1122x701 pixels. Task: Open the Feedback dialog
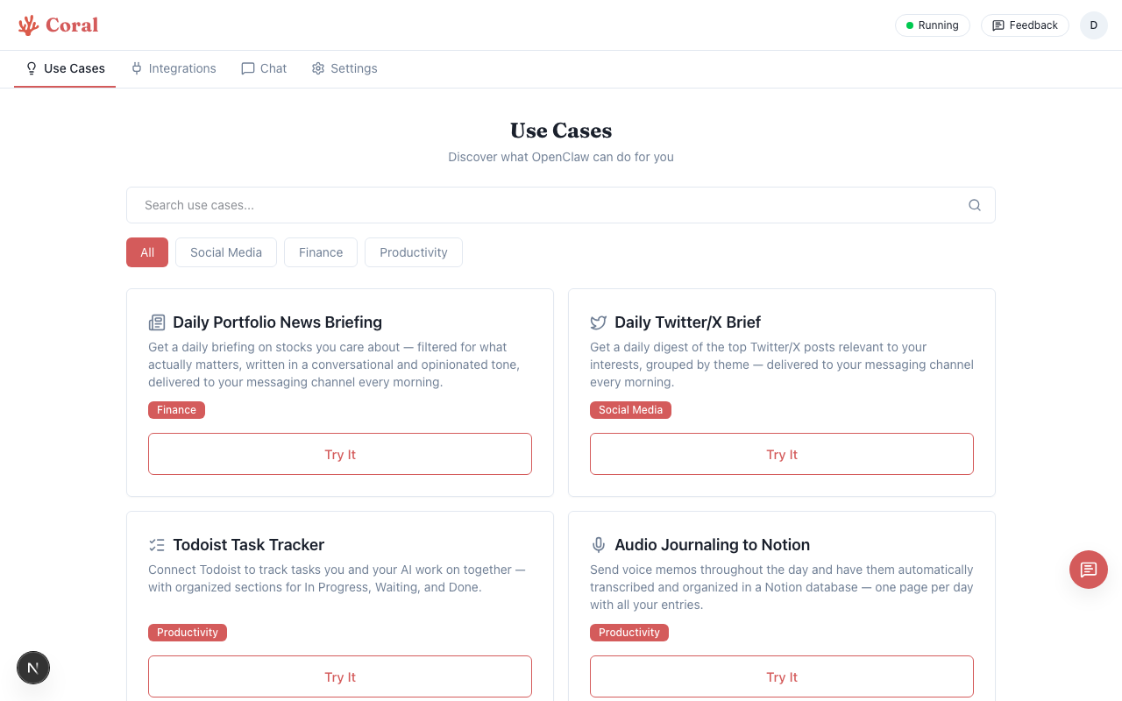[x=1025, y=25]
